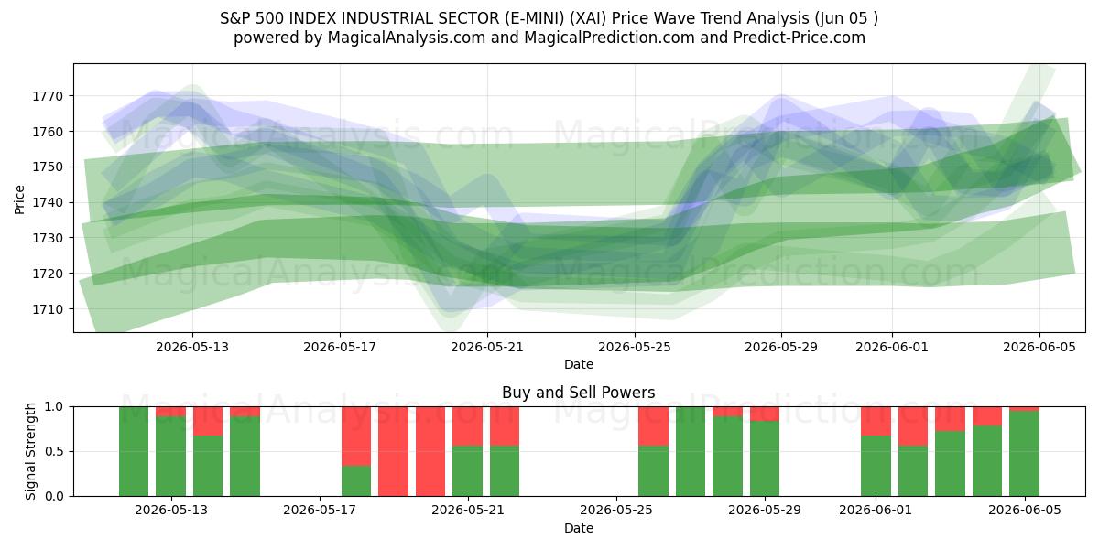The image size is (1099, 549).
Task: Click 2026-05-21 date under the price chart
Action: click(x=487, y=347)
